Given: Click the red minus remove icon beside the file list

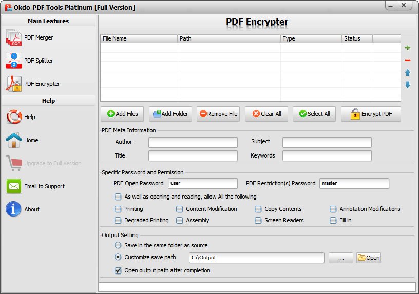Looking at the screenshot, I should [x=408, y=61].
